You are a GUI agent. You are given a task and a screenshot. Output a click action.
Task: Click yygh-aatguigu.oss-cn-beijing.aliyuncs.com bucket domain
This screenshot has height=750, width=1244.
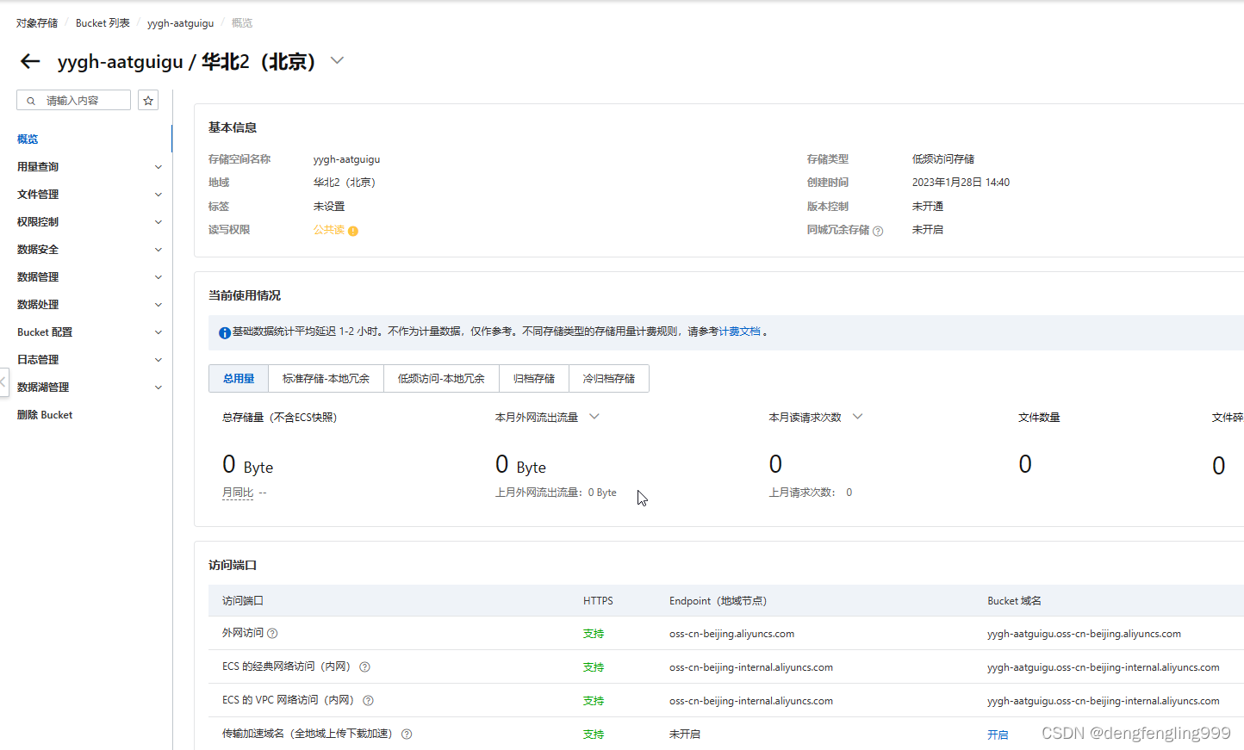1084,634
